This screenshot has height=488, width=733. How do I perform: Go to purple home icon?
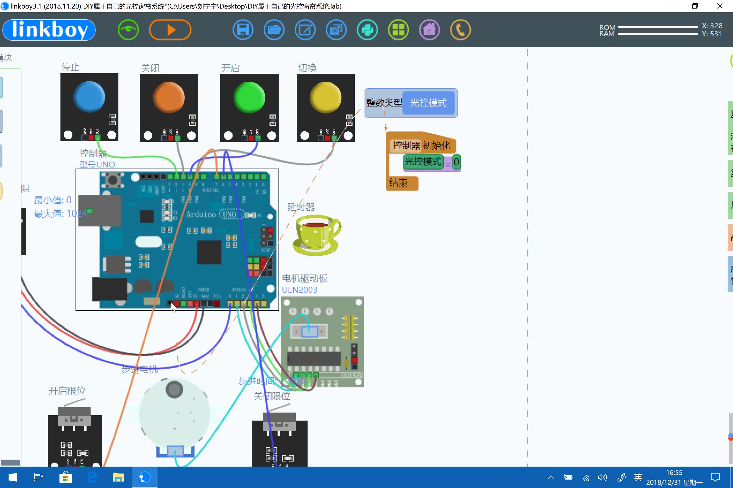[429, 30]
